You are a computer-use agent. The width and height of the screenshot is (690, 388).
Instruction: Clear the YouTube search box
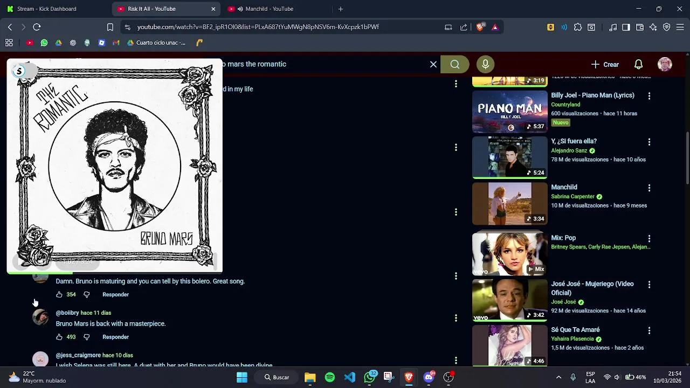tap(433, 64)
